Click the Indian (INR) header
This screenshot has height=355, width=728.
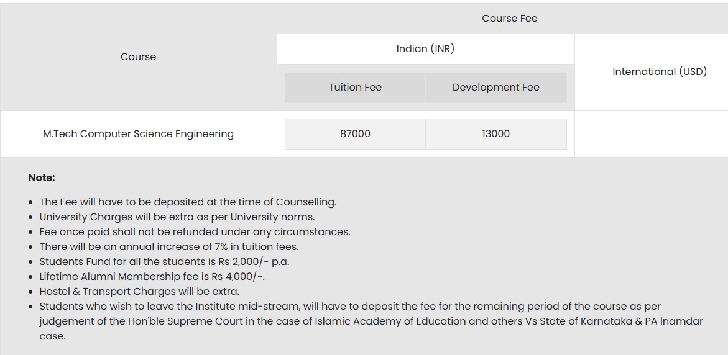tap(425, 49)
